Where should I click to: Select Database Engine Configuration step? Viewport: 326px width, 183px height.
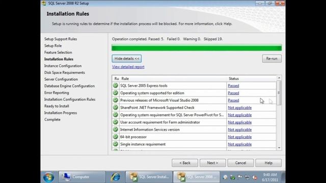[x=69, y=86]
